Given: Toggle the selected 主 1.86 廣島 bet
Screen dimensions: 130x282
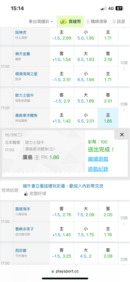Looking at the screenshot, I should (x=108, y=118).
